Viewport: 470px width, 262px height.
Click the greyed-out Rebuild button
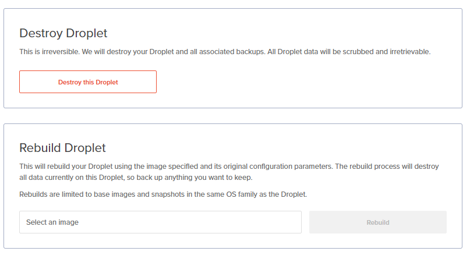378,222
